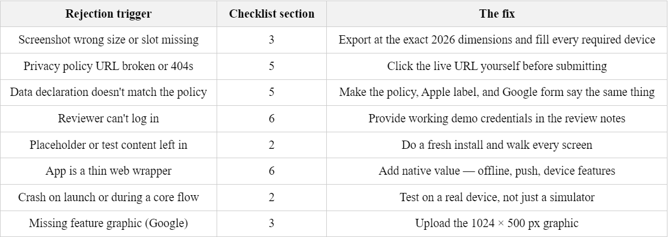Select 'Click the live URL yourself before submitting'

point(497,66)
